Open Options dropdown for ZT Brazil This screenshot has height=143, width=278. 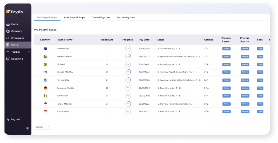click(245, 64)
